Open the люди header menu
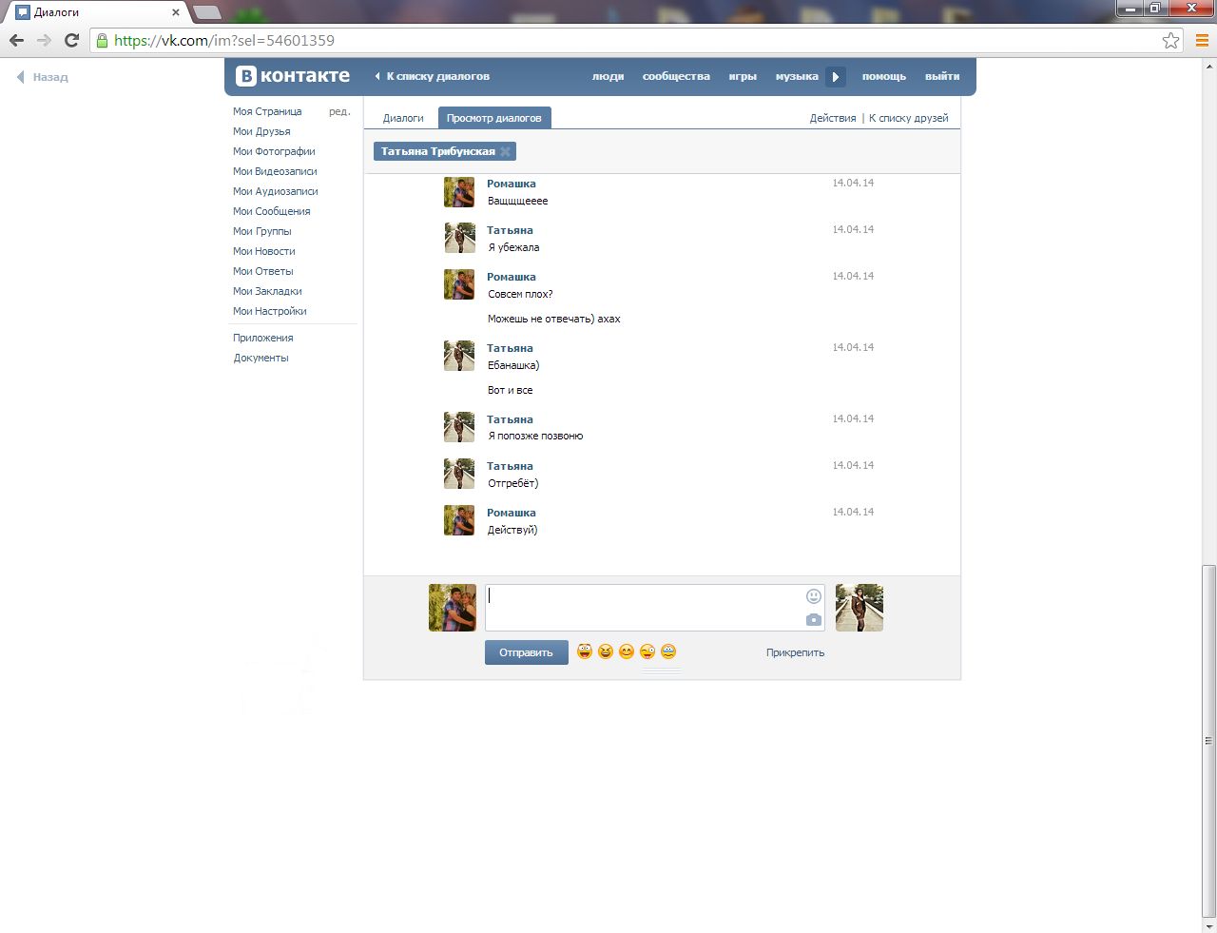The height and width of the screenshot is (933, 1217). tap(608, 77)
